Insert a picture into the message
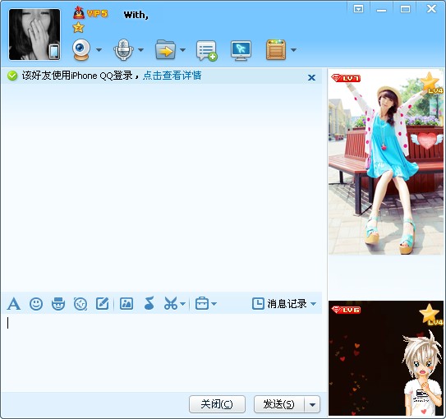This screenshot has height=419, width=446. pyautogui.click(x=126, y=303)
